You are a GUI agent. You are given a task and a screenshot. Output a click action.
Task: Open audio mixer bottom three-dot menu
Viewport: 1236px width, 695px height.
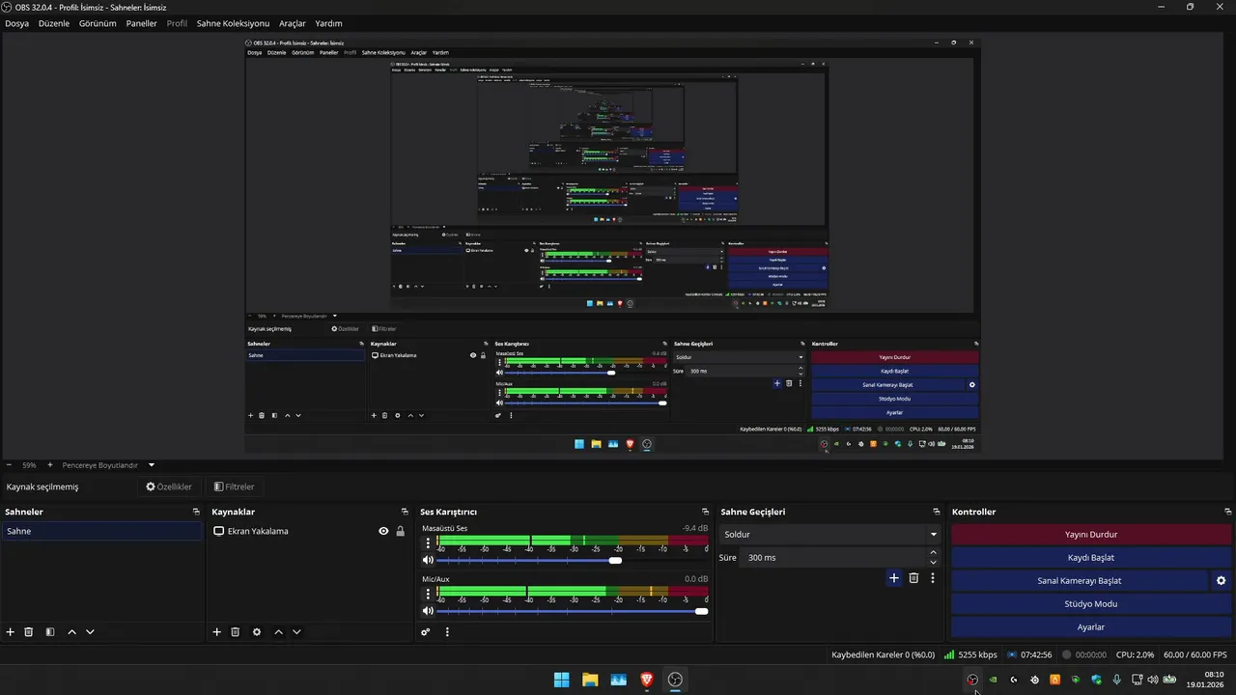447,632
